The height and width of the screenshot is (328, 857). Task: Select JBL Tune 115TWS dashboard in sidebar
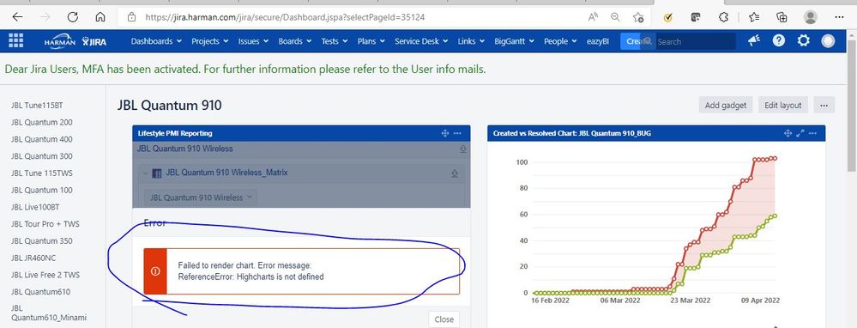41,173
